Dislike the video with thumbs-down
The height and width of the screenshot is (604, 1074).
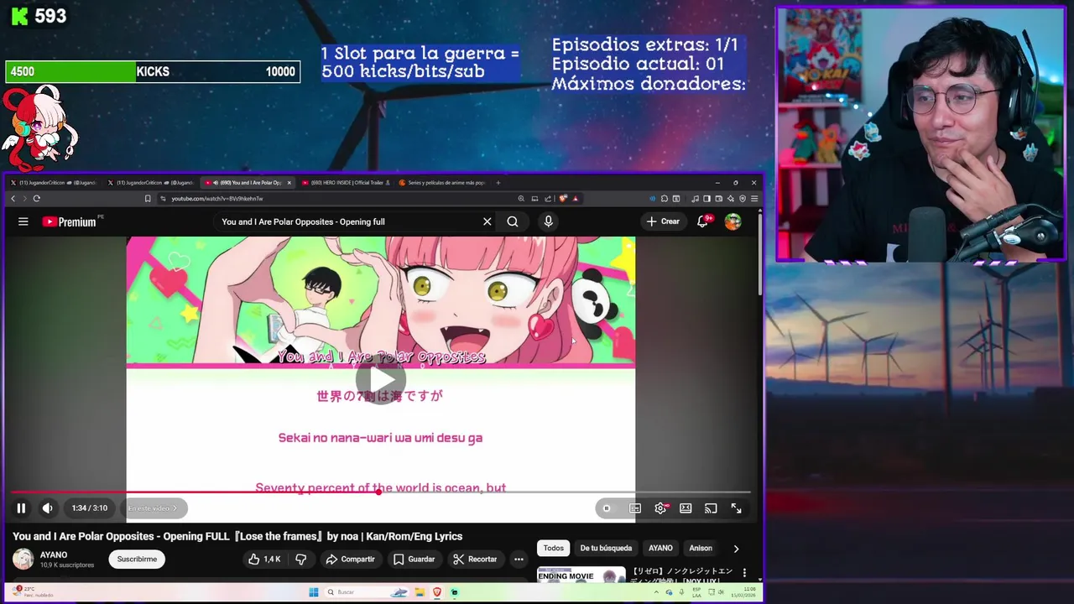(x=301, y=559)
